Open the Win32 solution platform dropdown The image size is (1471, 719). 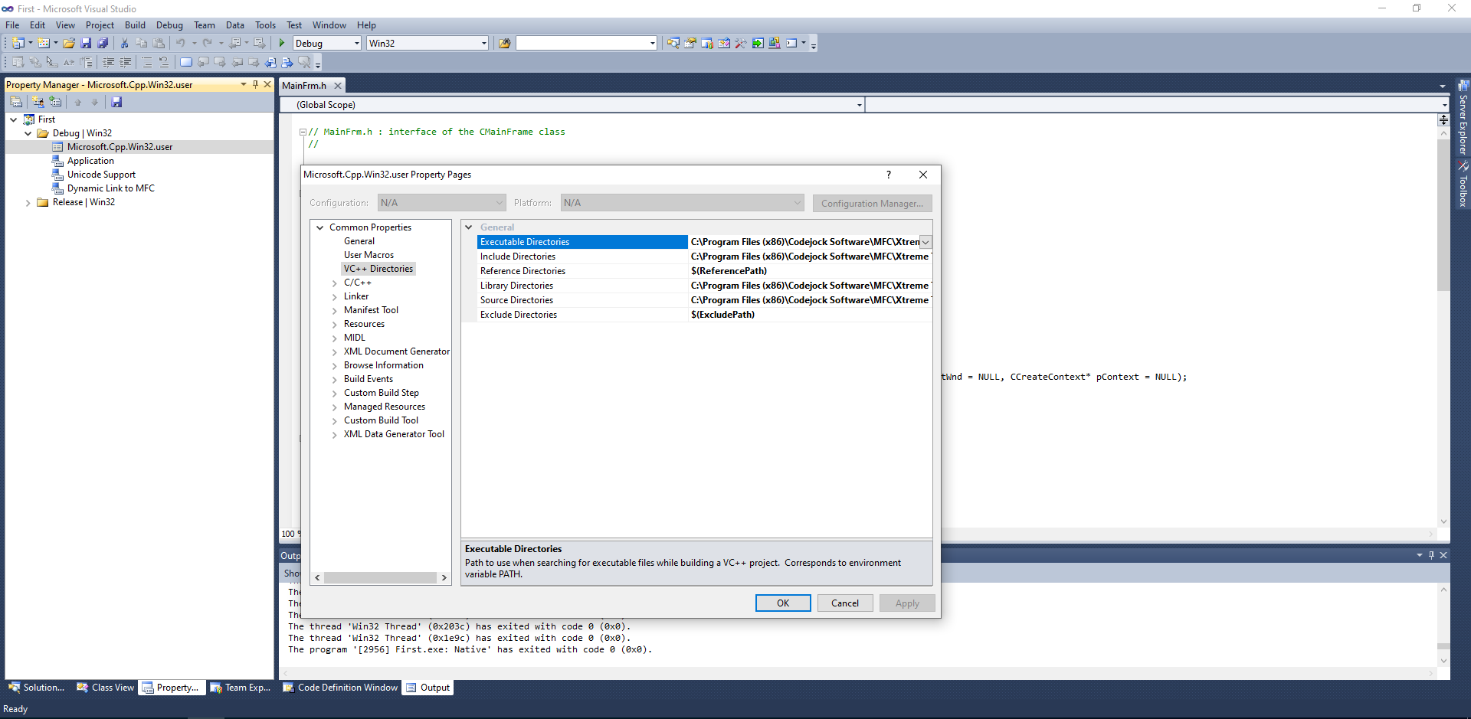[x=483, y=44]
